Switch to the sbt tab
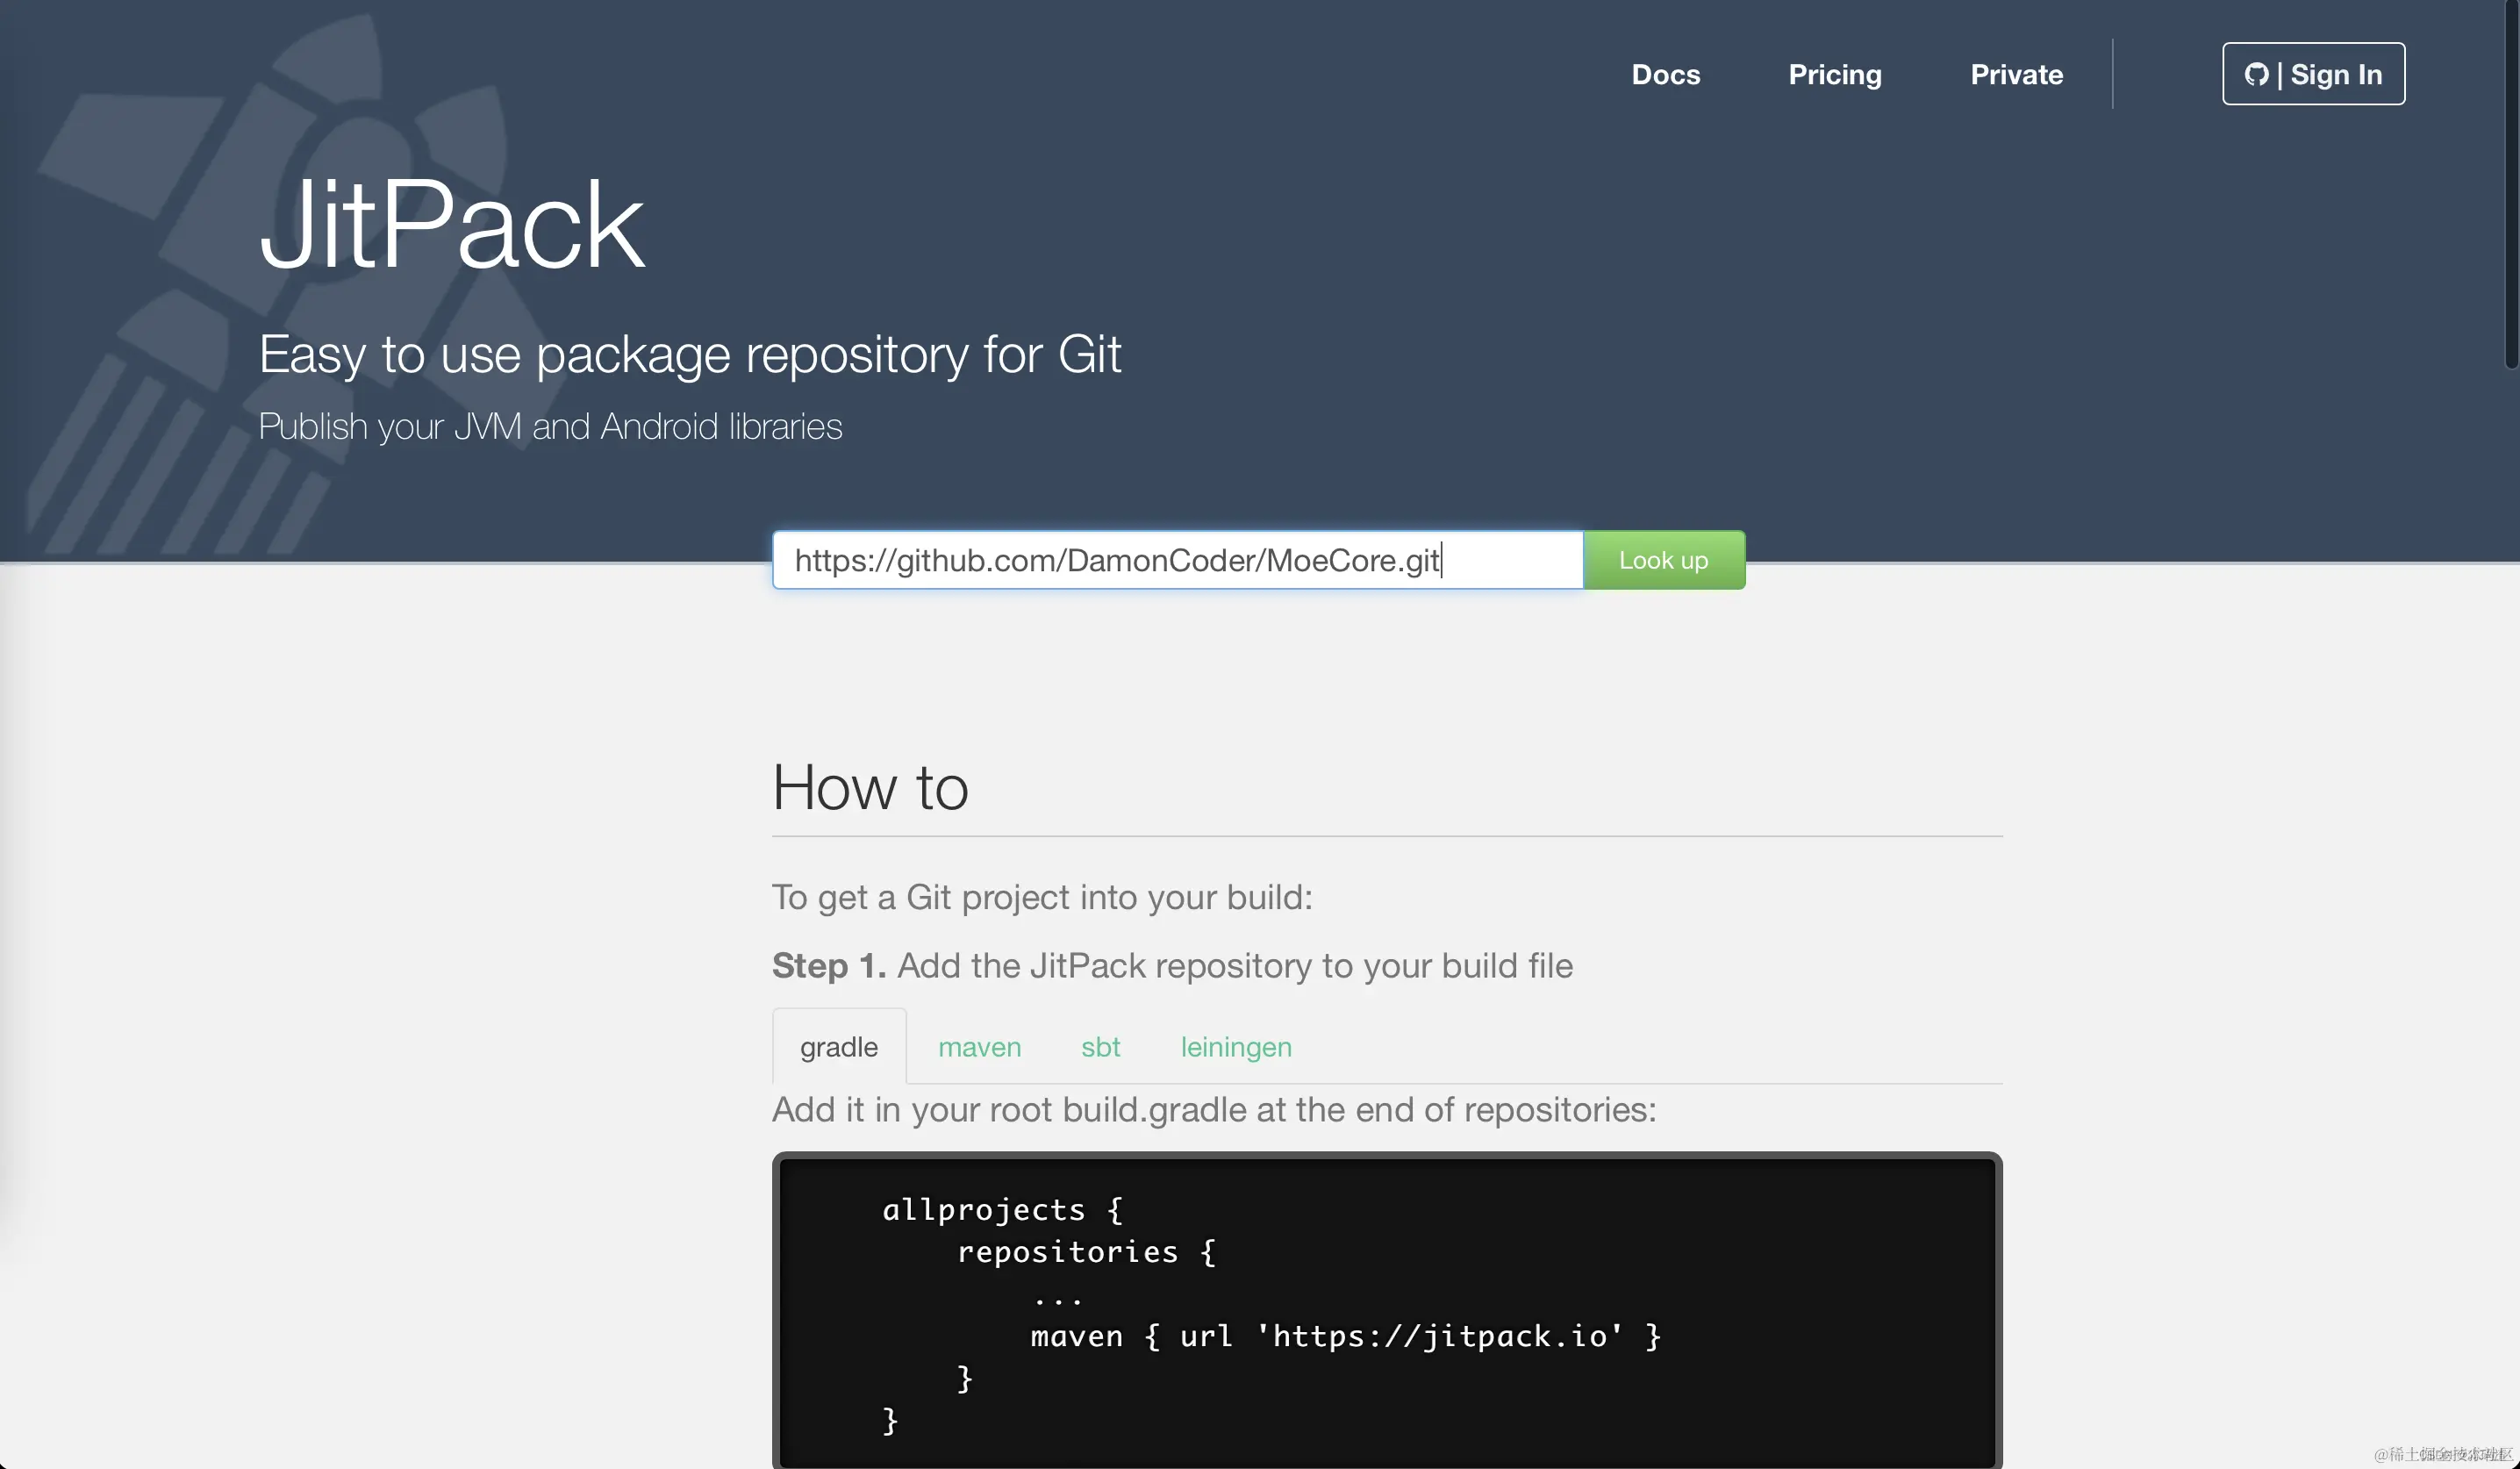The height and width of the screenshot is (1469, 2520). point(1100,1047)
